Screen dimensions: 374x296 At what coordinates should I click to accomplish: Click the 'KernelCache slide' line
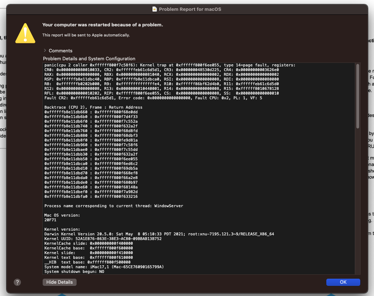(x=89, y=243)
